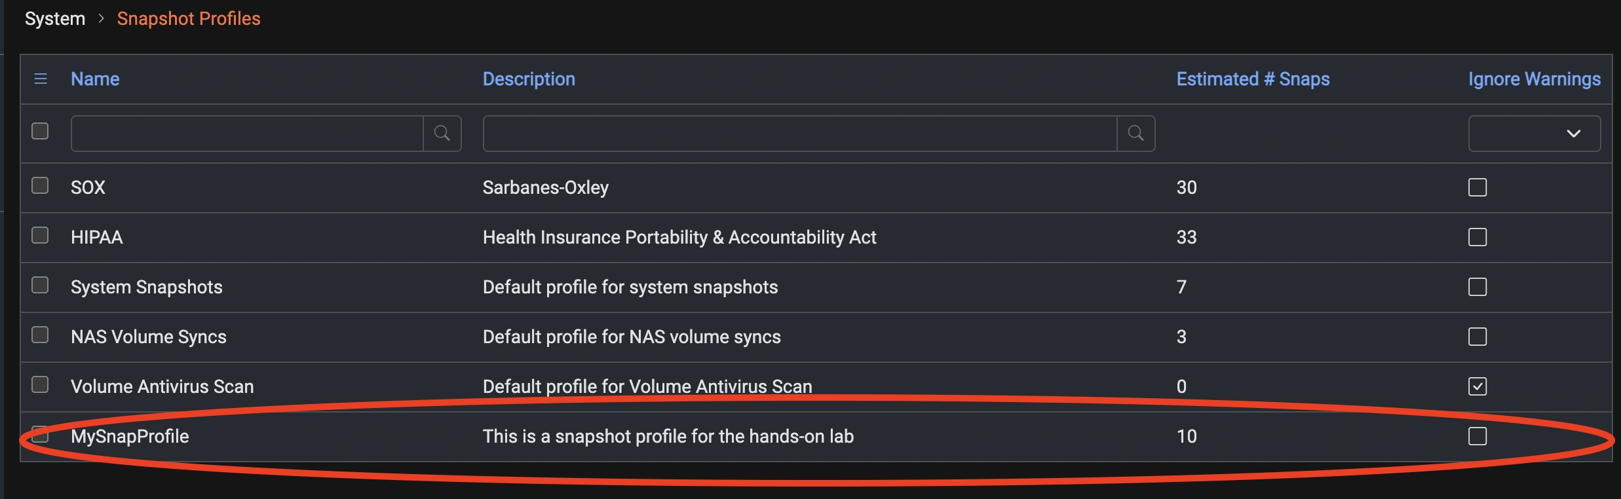This screenshot has width=1621, height=499.
Task: Open the column selection hamburger menu
Action: (41, 79)
